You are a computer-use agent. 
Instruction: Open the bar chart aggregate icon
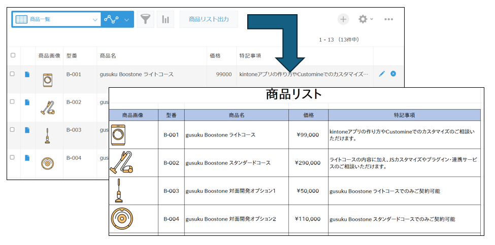pos(166,19)
